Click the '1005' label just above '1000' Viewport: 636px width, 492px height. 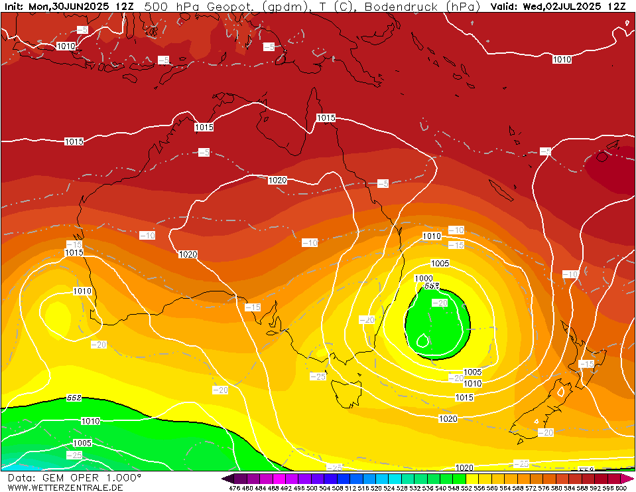(x=440, y=264)
